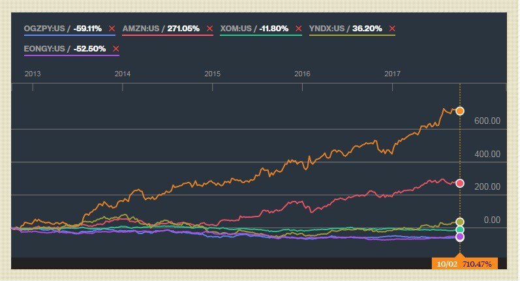Click the 10/02 710.47% date tooltip

tap(465, 264)
